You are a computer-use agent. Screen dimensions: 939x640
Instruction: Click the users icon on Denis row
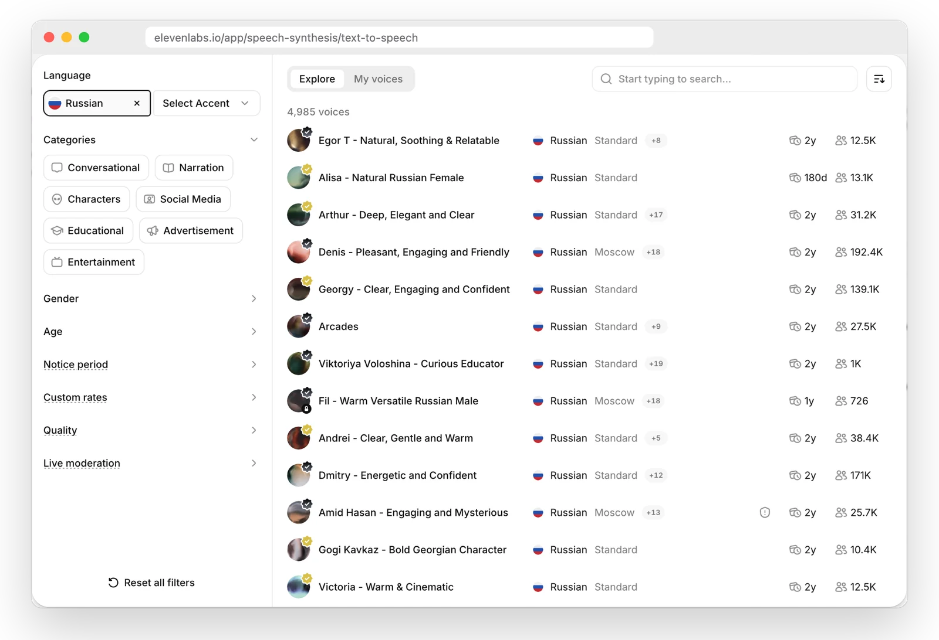(841, 252)
